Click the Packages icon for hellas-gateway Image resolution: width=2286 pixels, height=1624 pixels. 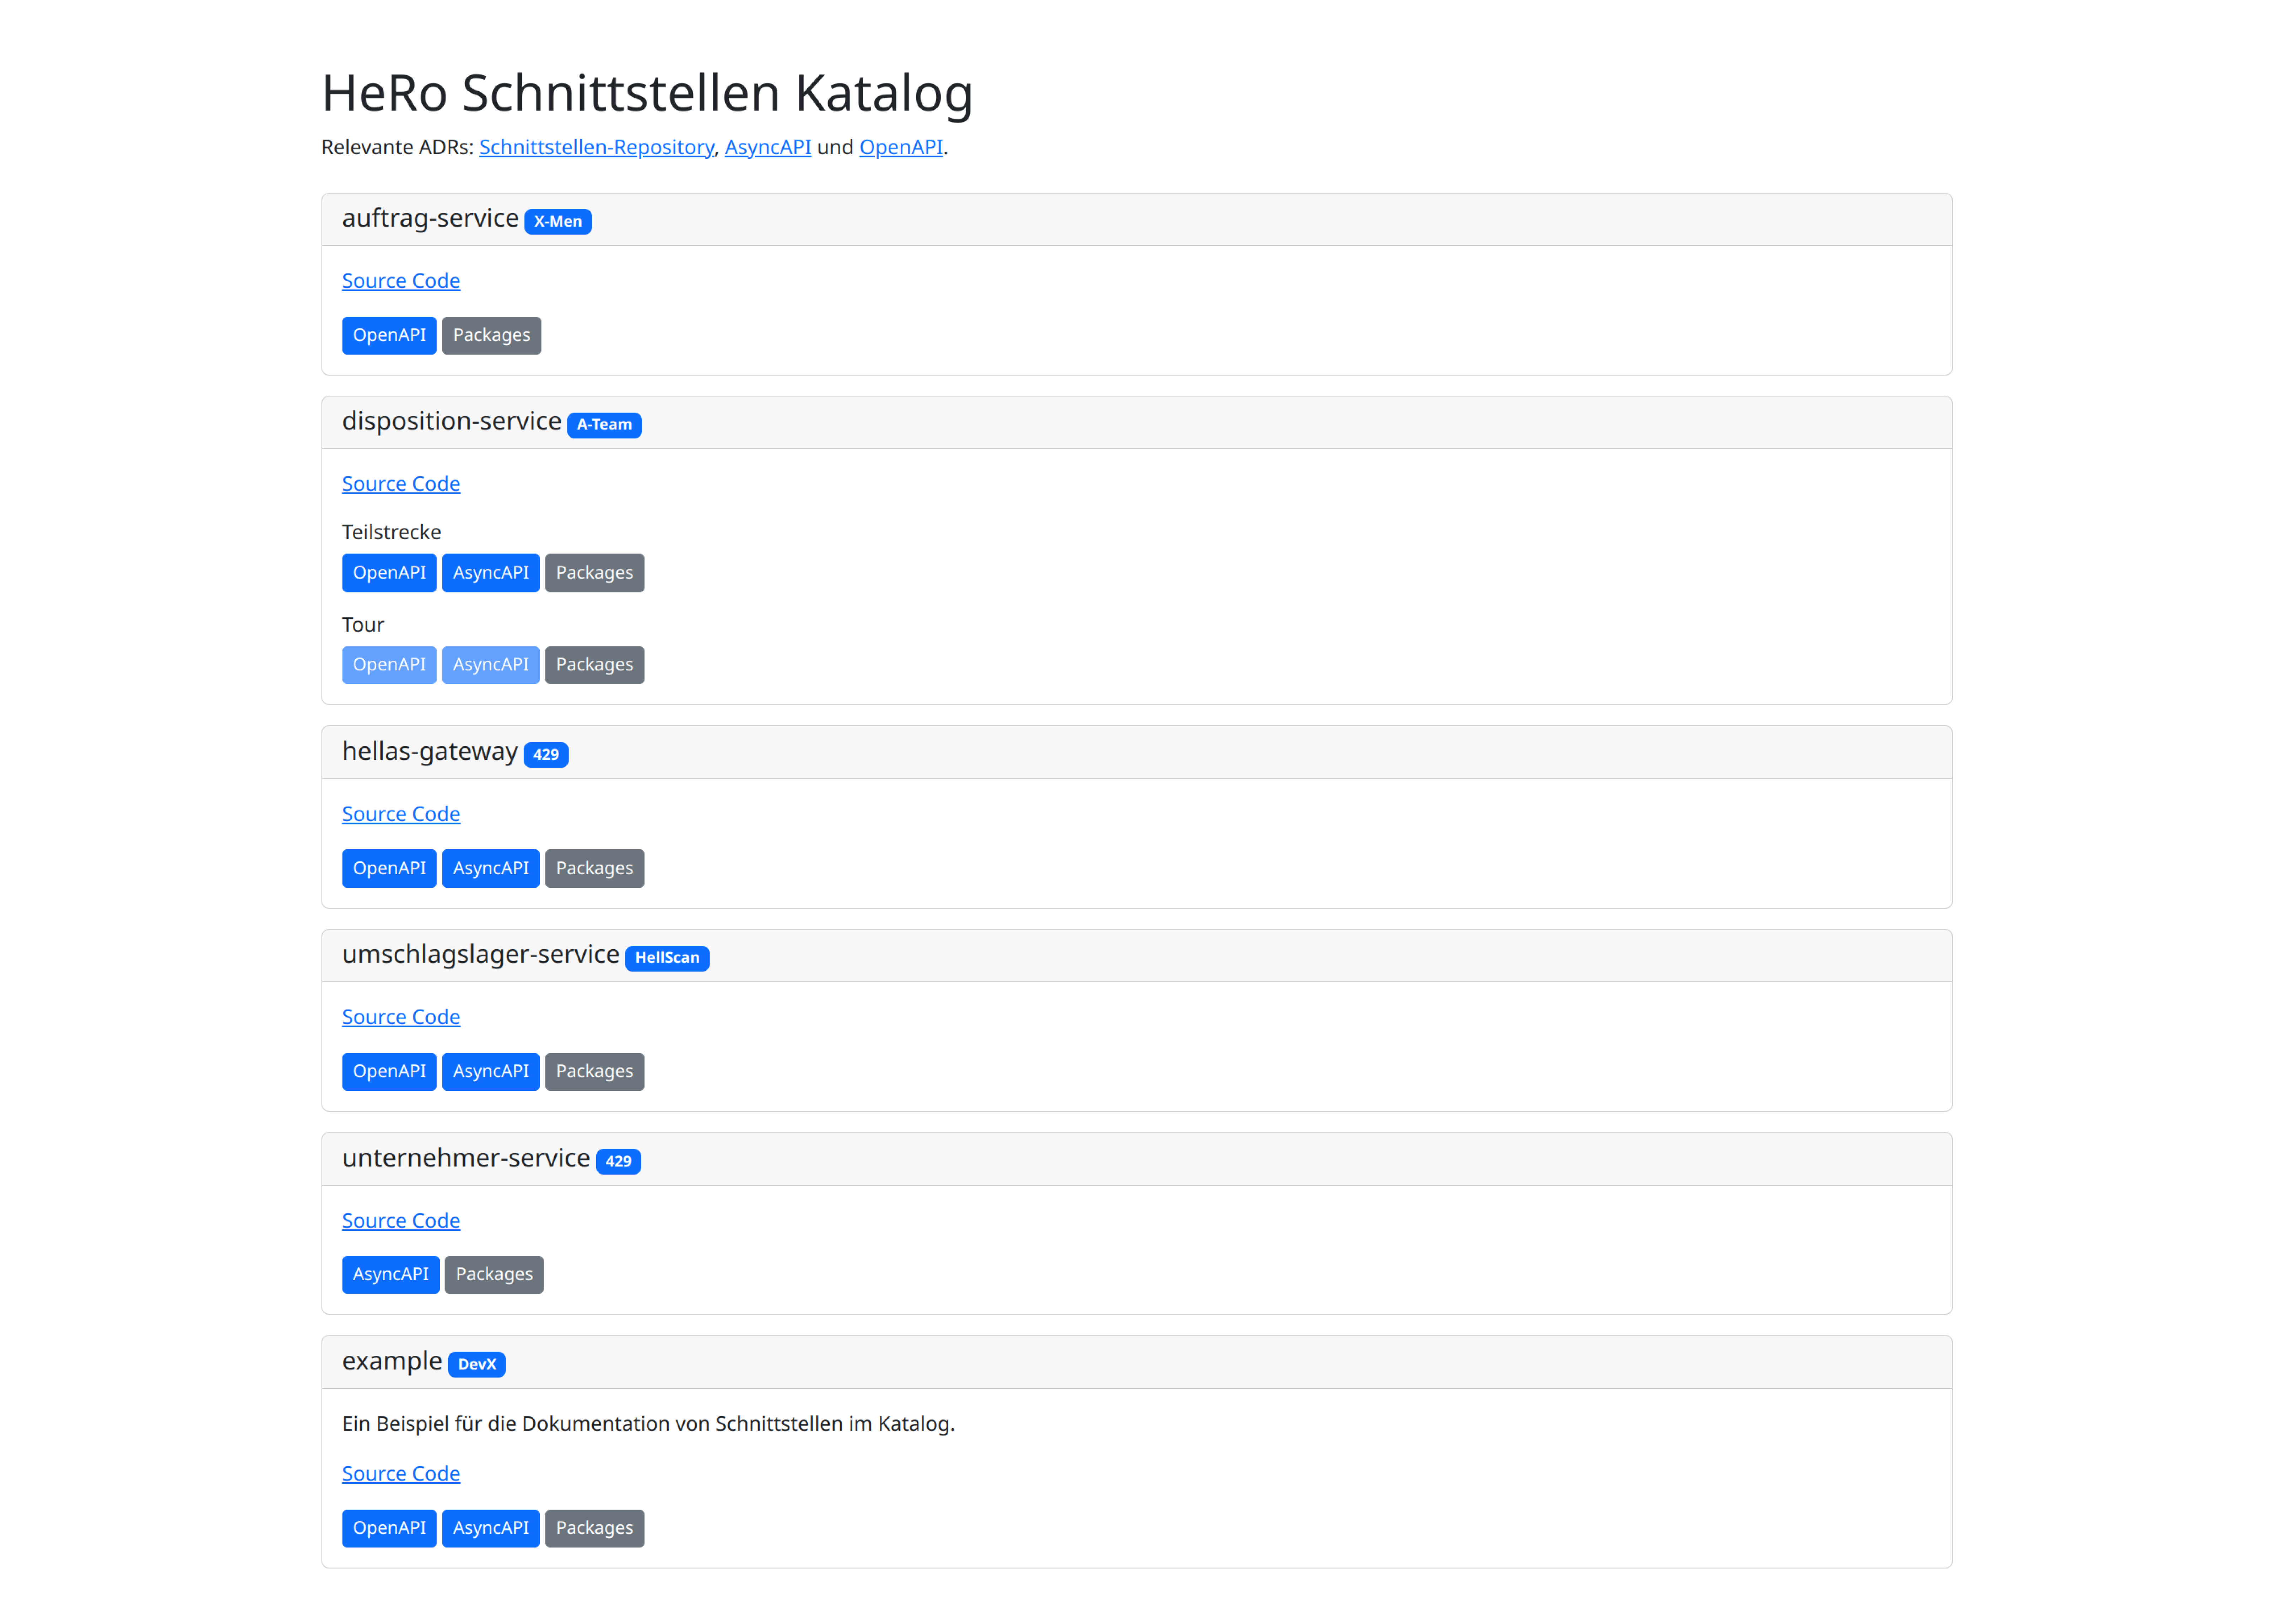[x=594, y=866]
